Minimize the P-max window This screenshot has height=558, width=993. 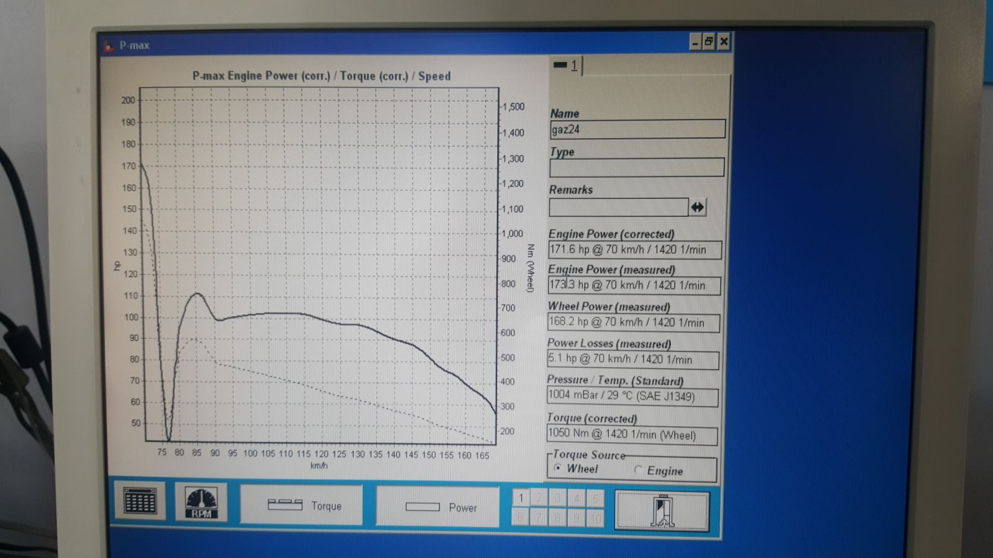[695, 42]
